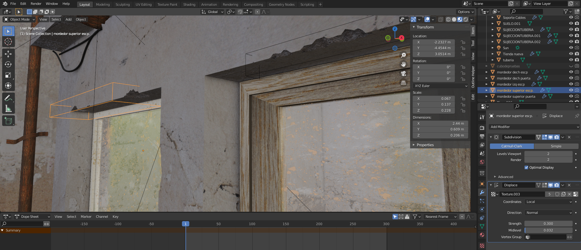Select the Annotate tool

(8, 98)
